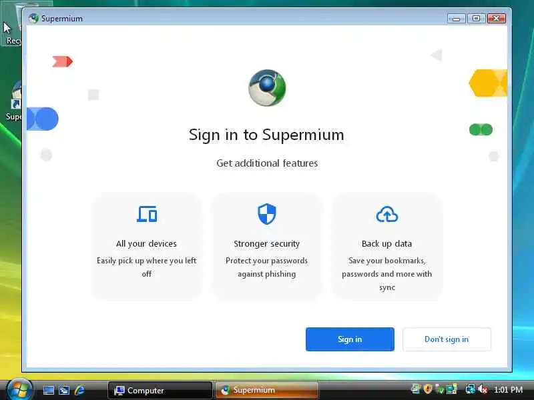Click the 'Get additional features' subtitle
Image resolution: width=534 pixels, height=400 pixels.
pos(267,163)
